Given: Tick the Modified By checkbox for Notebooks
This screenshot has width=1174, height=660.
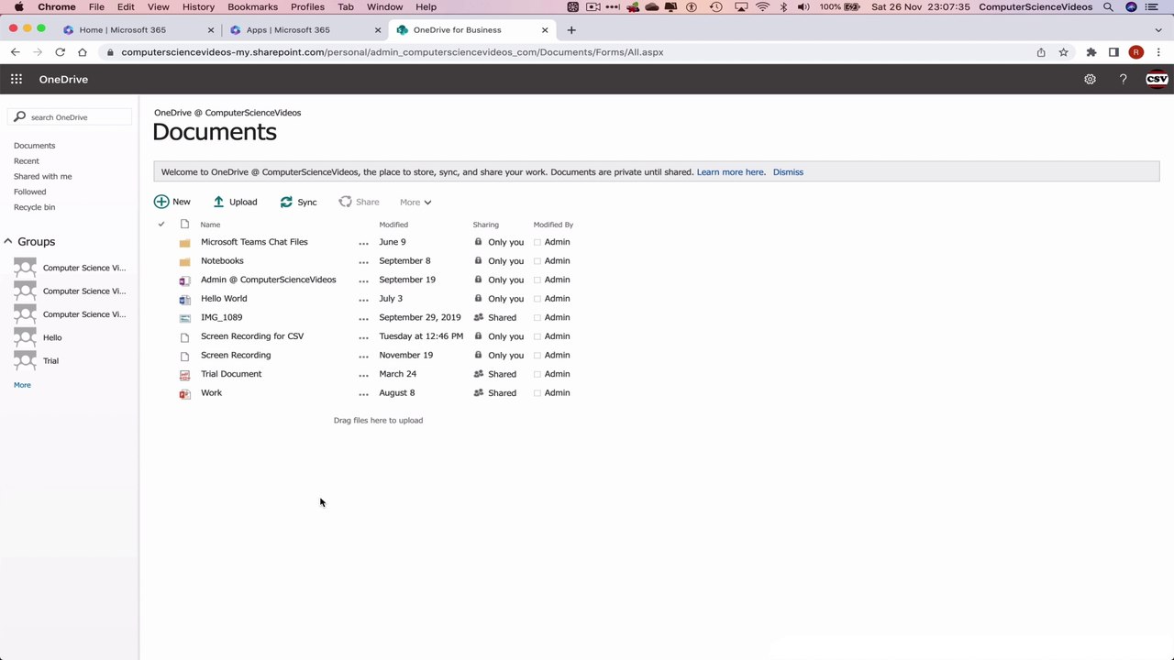Looking at the screenshot, I should [x=537, y=261].
